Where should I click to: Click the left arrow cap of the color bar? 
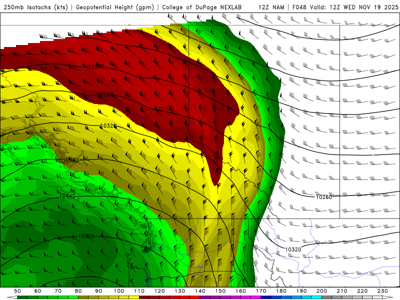tap(12, 297)
